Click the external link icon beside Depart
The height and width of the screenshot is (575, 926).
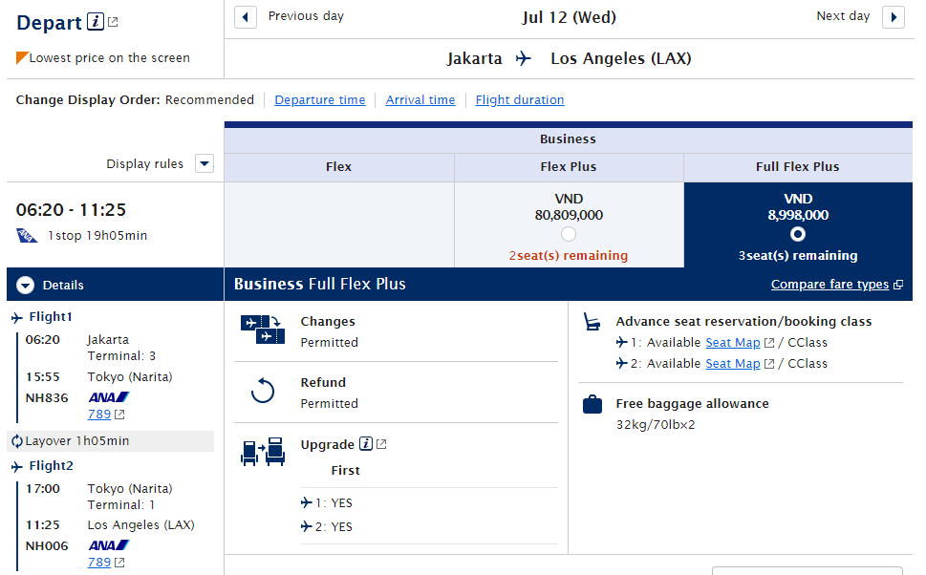[x=113, y=22]
